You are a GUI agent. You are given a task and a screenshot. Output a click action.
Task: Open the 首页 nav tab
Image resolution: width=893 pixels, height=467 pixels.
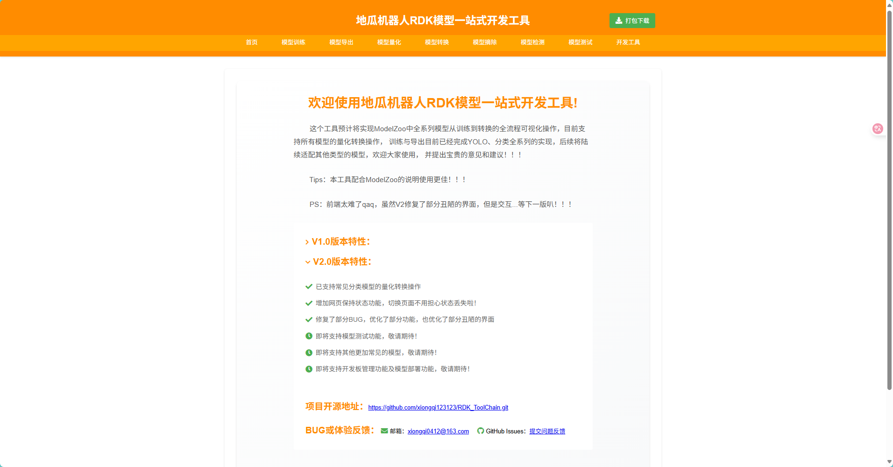(x=252, y=42)
